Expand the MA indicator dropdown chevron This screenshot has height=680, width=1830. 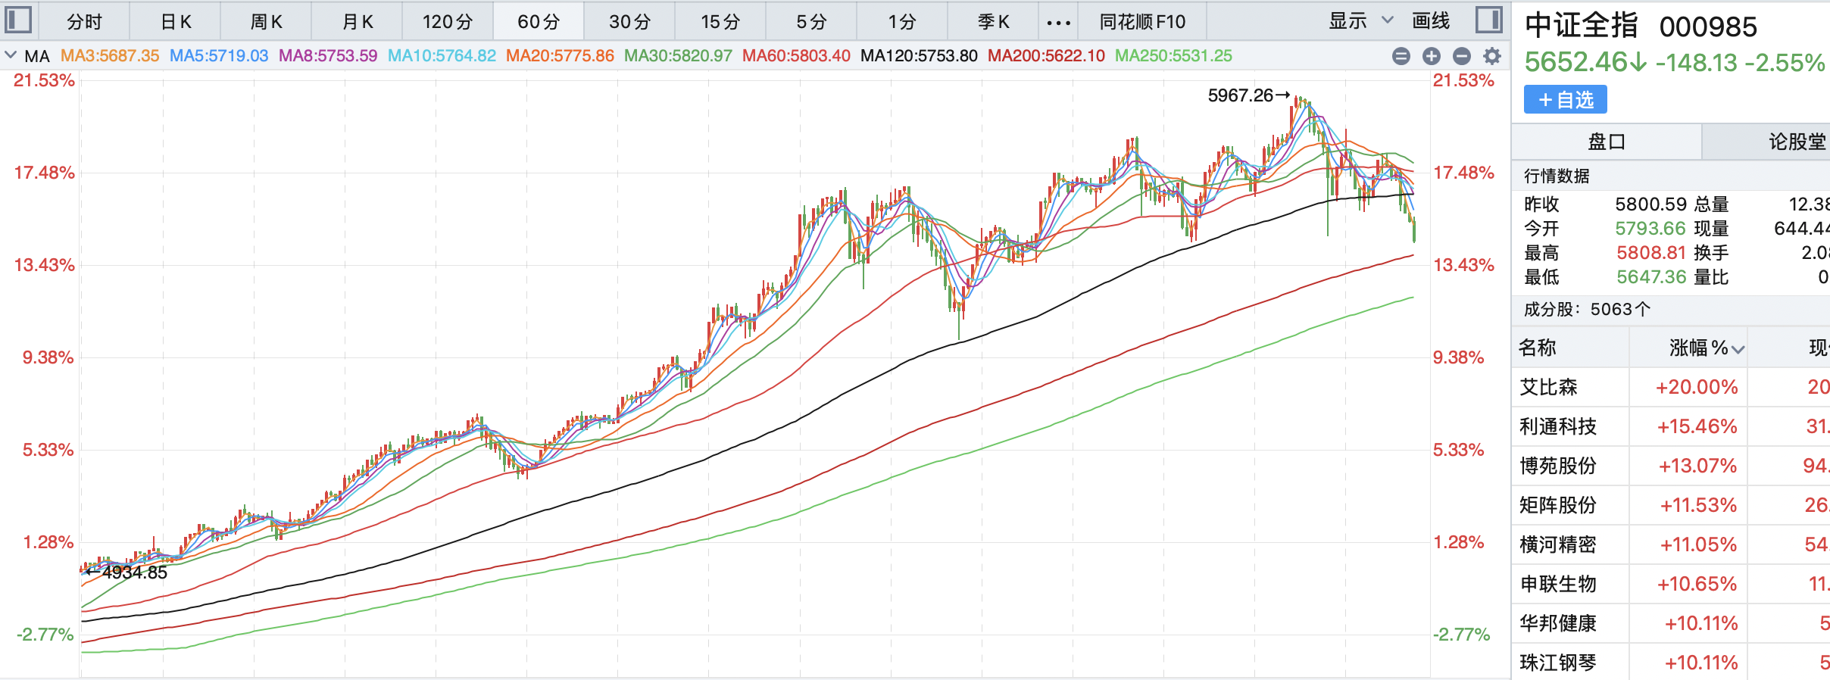click(11, 55)
